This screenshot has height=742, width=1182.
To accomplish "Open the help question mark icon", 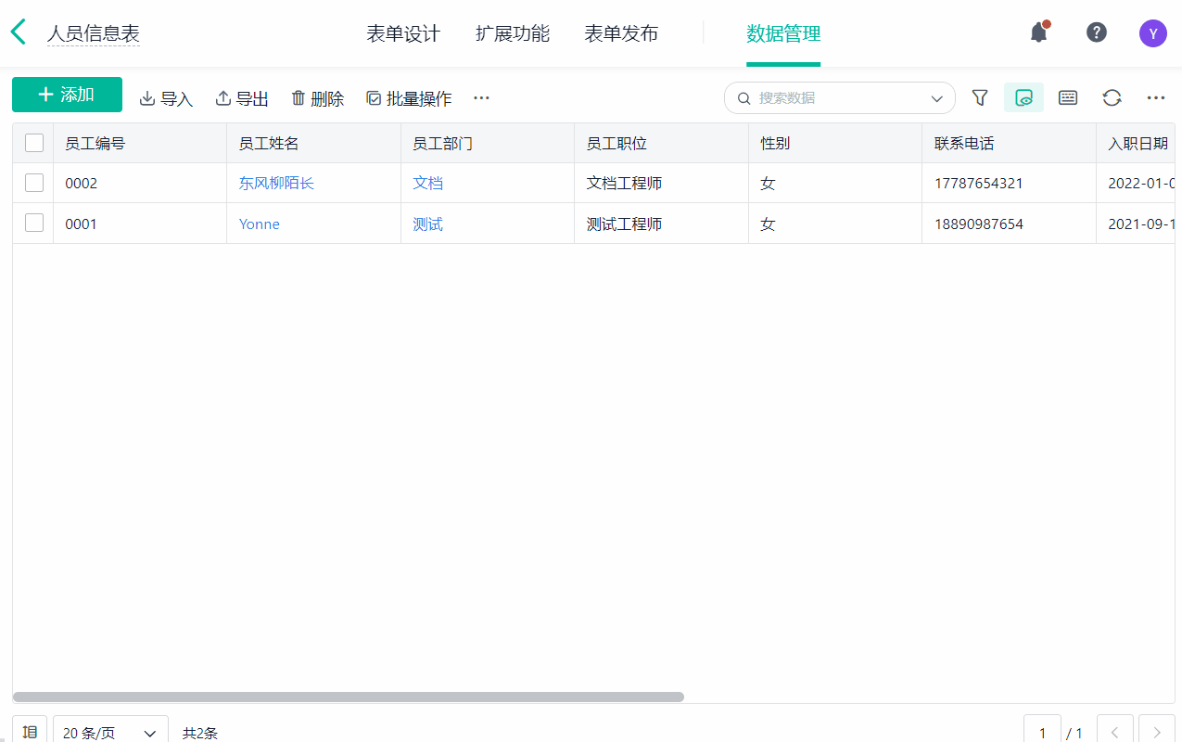I will point(1097,32).
